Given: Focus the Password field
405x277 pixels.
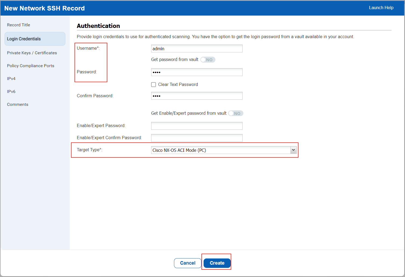Looking at the screenshot, I should [197, 72].
